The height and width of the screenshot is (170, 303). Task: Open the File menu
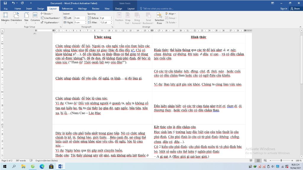(6, 9)
